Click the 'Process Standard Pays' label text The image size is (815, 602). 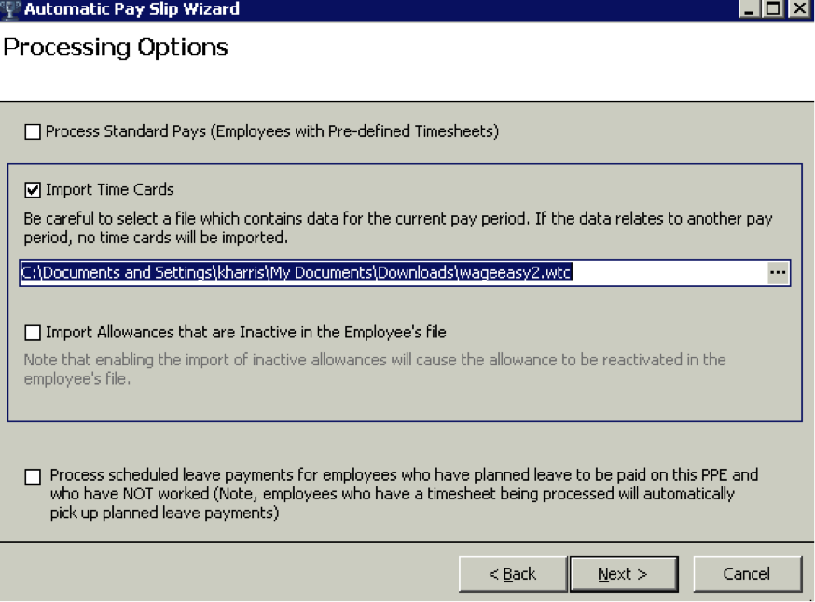point(271,132)
